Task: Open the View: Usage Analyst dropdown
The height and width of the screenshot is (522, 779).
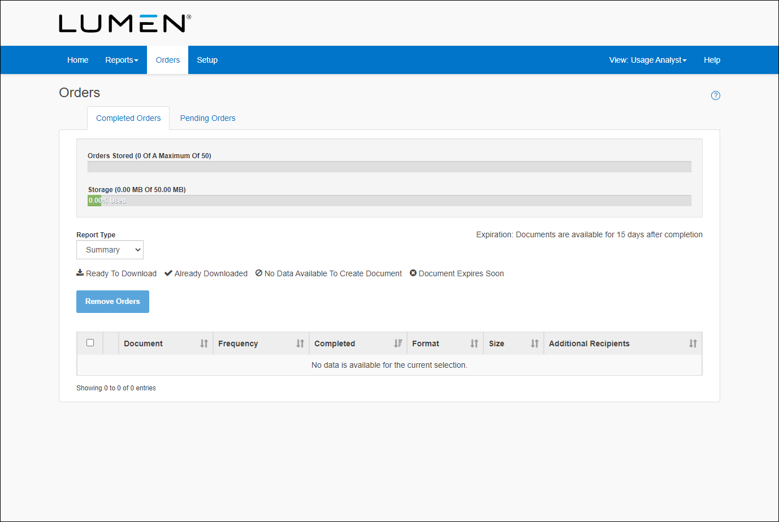Action: tap(647, 60)
